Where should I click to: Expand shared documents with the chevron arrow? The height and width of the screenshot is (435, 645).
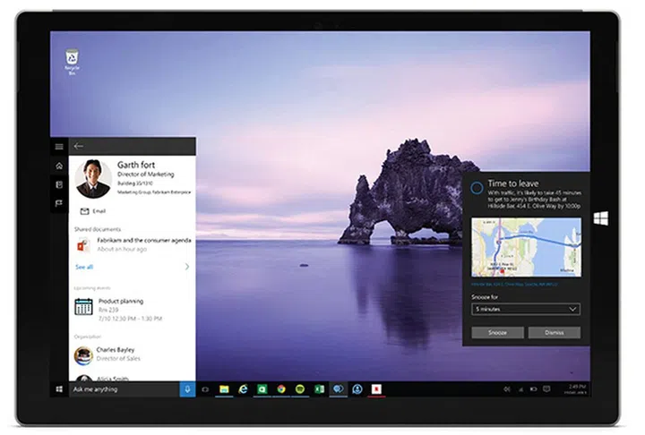coord(186,267)
